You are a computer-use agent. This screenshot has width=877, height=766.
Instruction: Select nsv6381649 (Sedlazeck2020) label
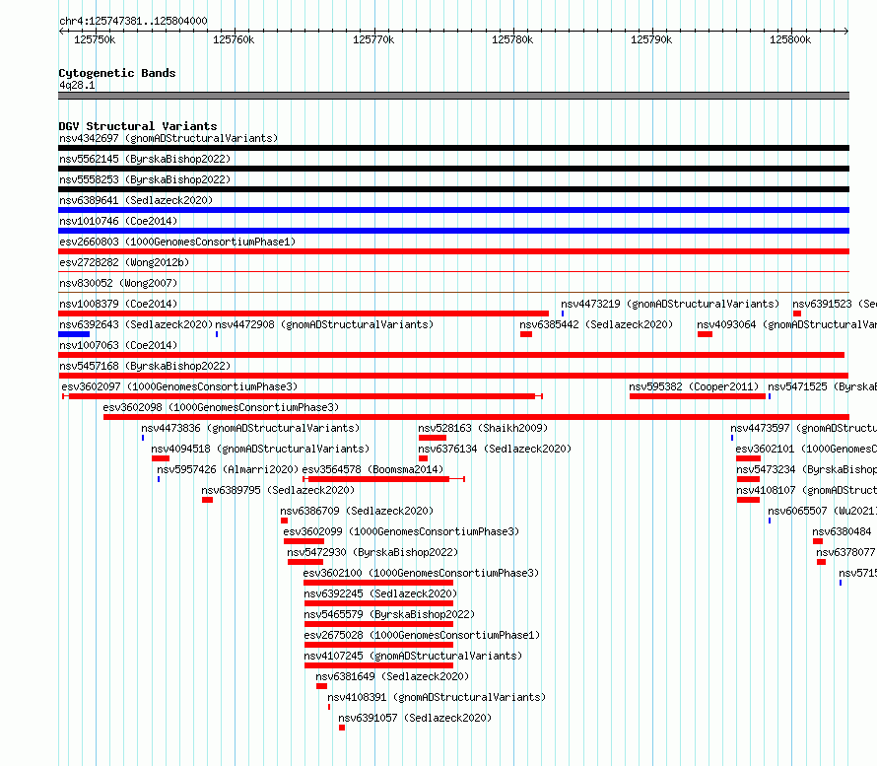(392, 676)
